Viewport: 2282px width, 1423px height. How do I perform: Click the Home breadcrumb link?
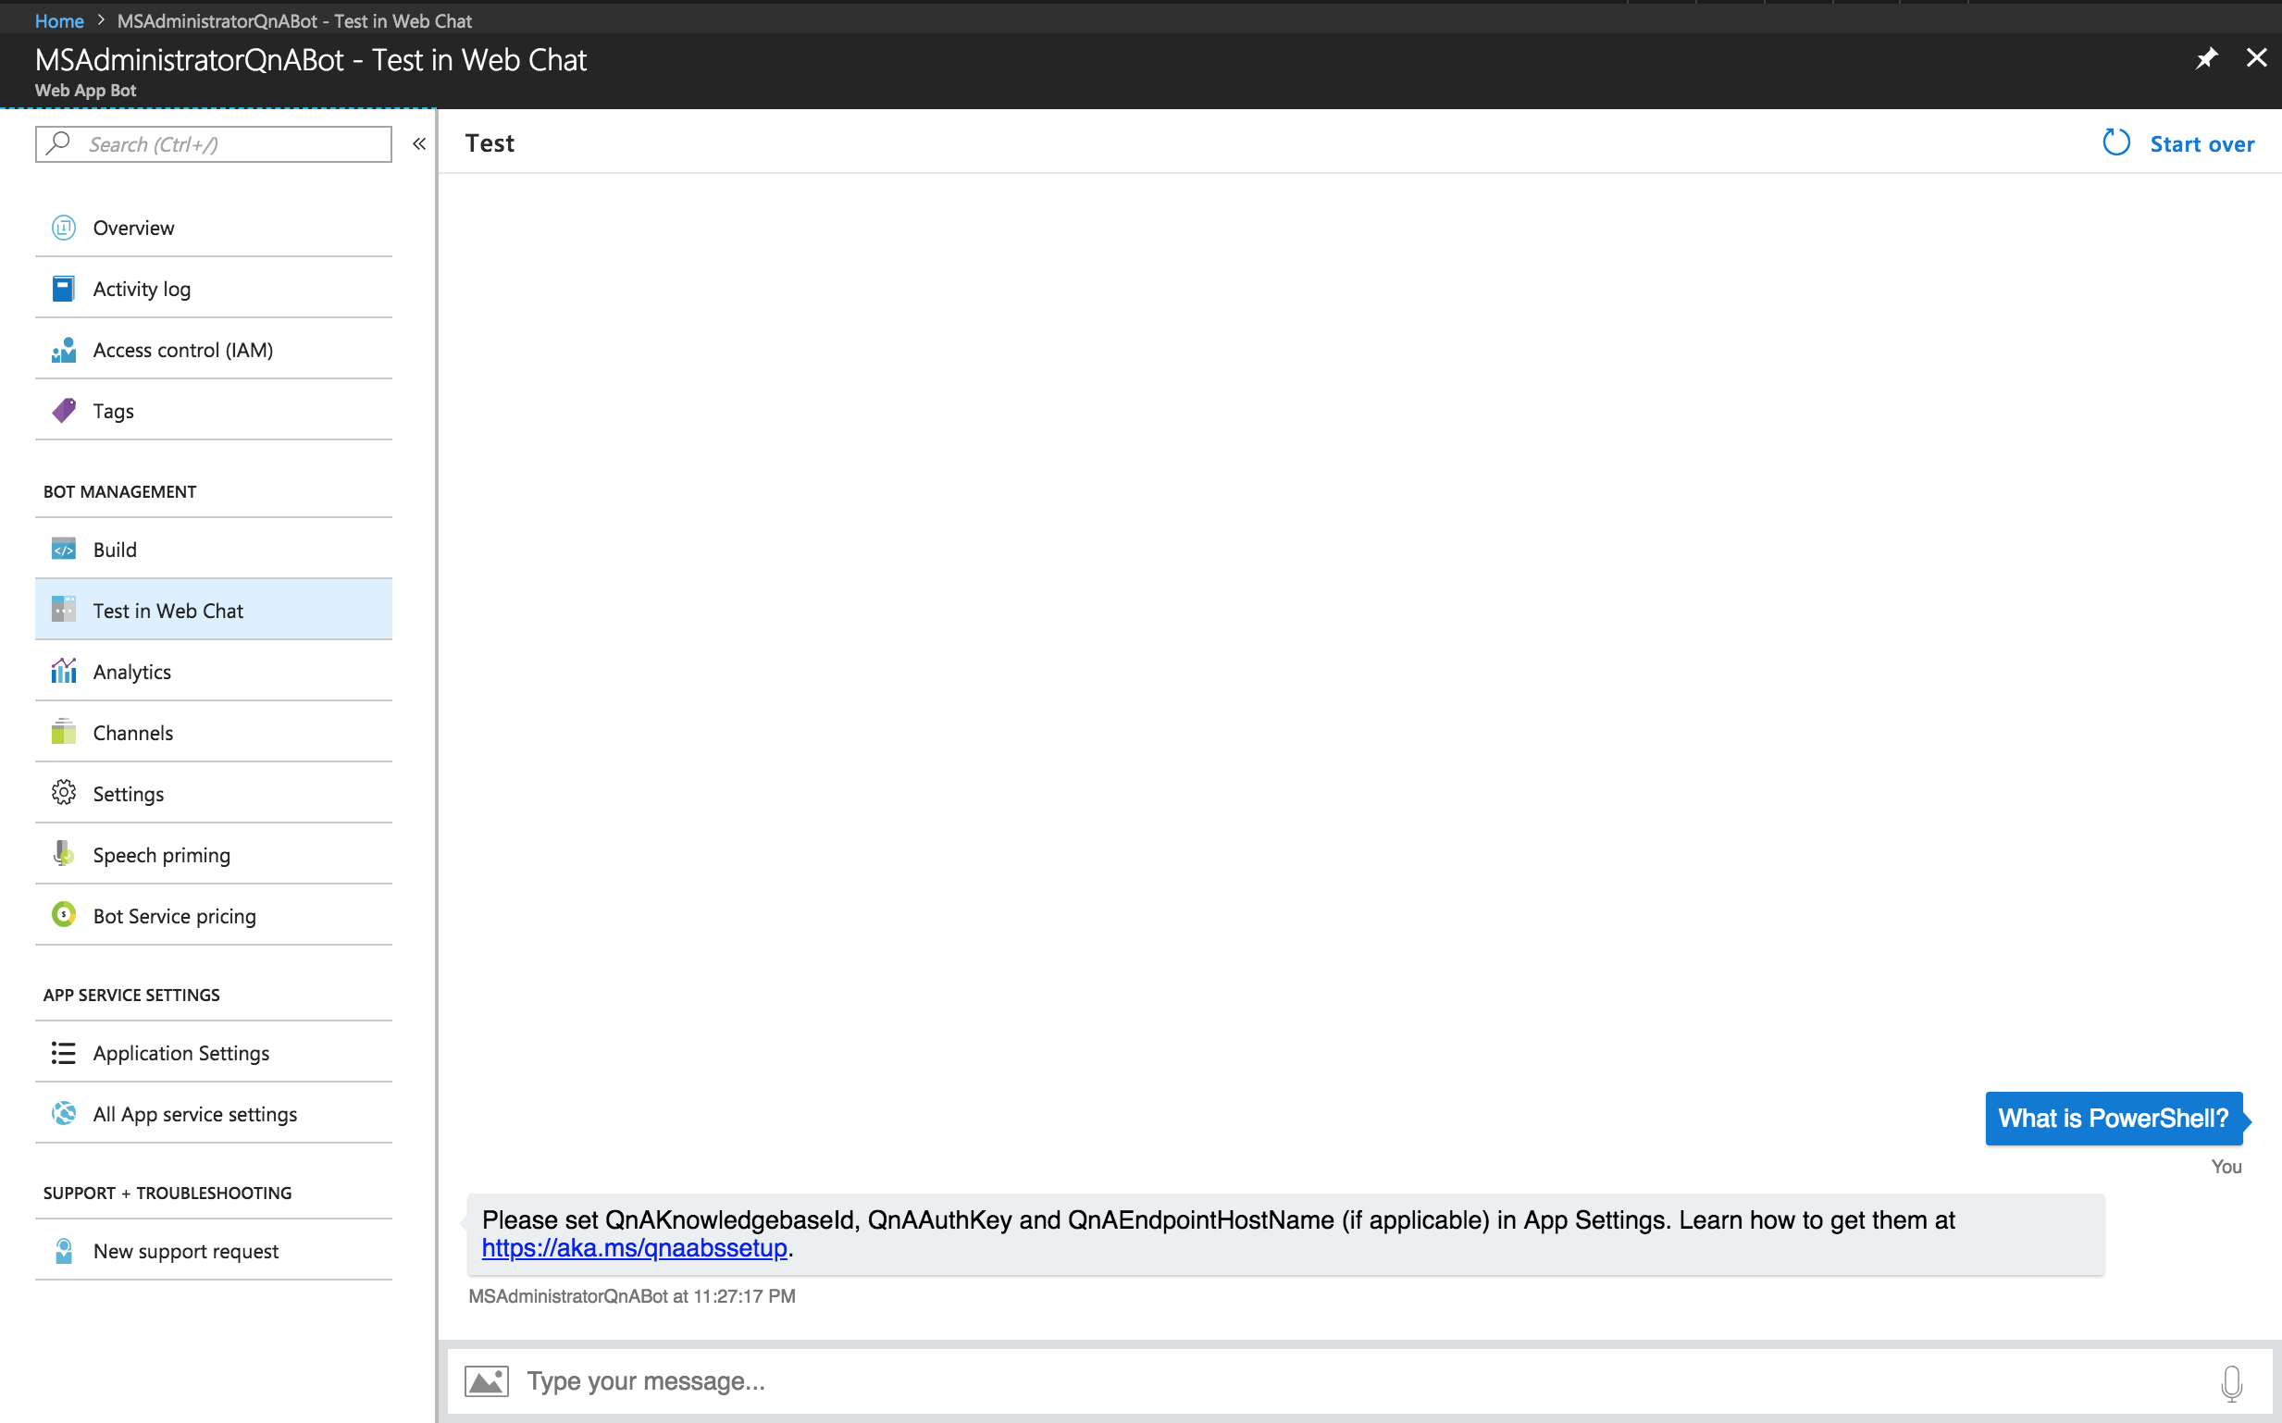click(59, 20)
